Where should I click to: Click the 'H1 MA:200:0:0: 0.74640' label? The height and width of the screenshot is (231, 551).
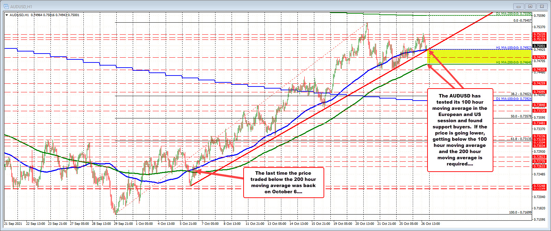514,62
